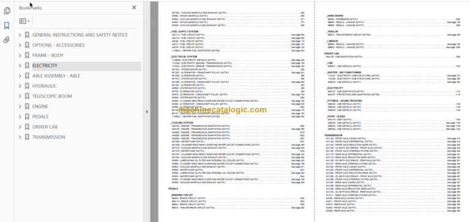The image size is (470, 222).
Task: Expand the PEDALS bookmark chevron
Action: coord(20,117)
